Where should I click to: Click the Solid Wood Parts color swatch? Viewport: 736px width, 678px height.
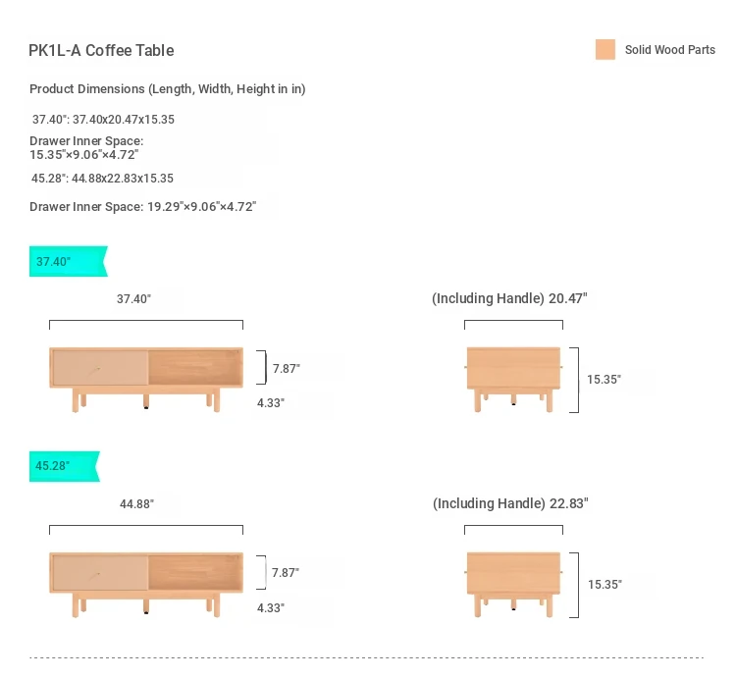(x=605, y=49)
